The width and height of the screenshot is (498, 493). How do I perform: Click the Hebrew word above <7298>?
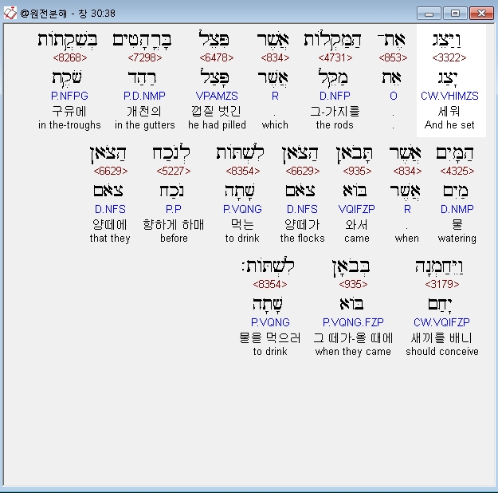click(142, 41)
